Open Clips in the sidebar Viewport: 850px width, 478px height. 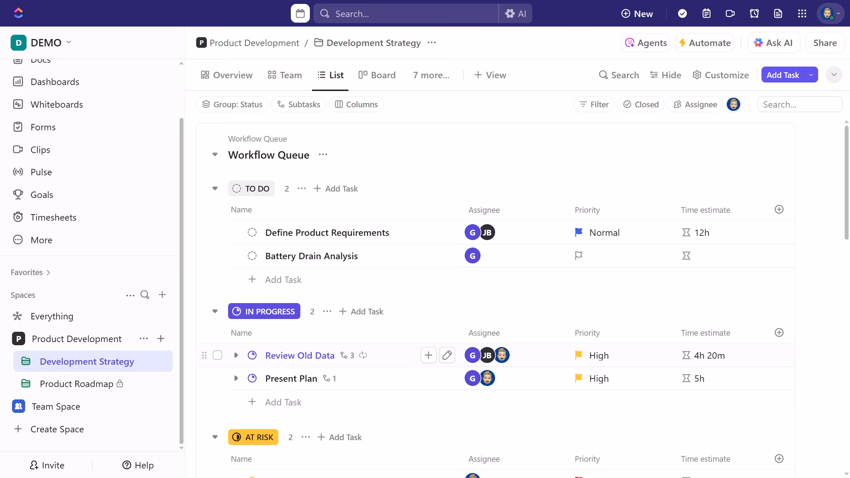(40, 149)
